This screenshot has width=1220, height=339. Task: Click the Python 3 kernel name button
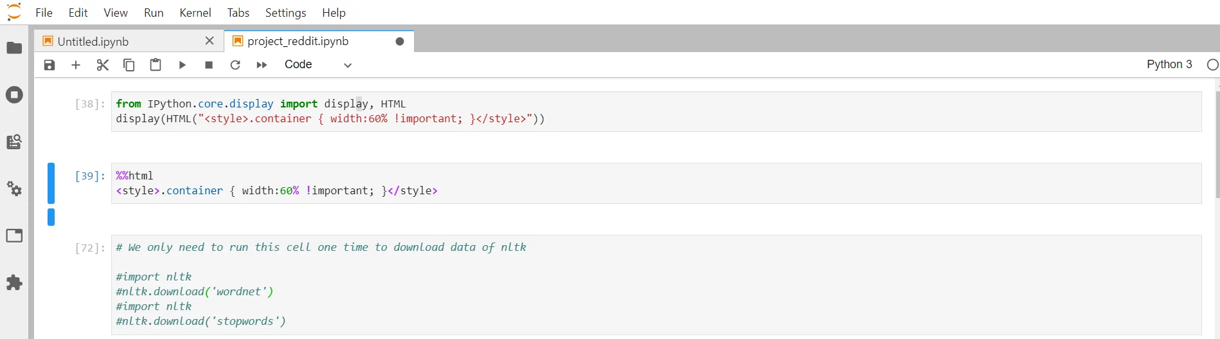pos(1169,64)
